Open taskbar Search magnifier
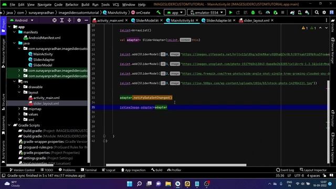336x189 pixels. pos(139,184)
